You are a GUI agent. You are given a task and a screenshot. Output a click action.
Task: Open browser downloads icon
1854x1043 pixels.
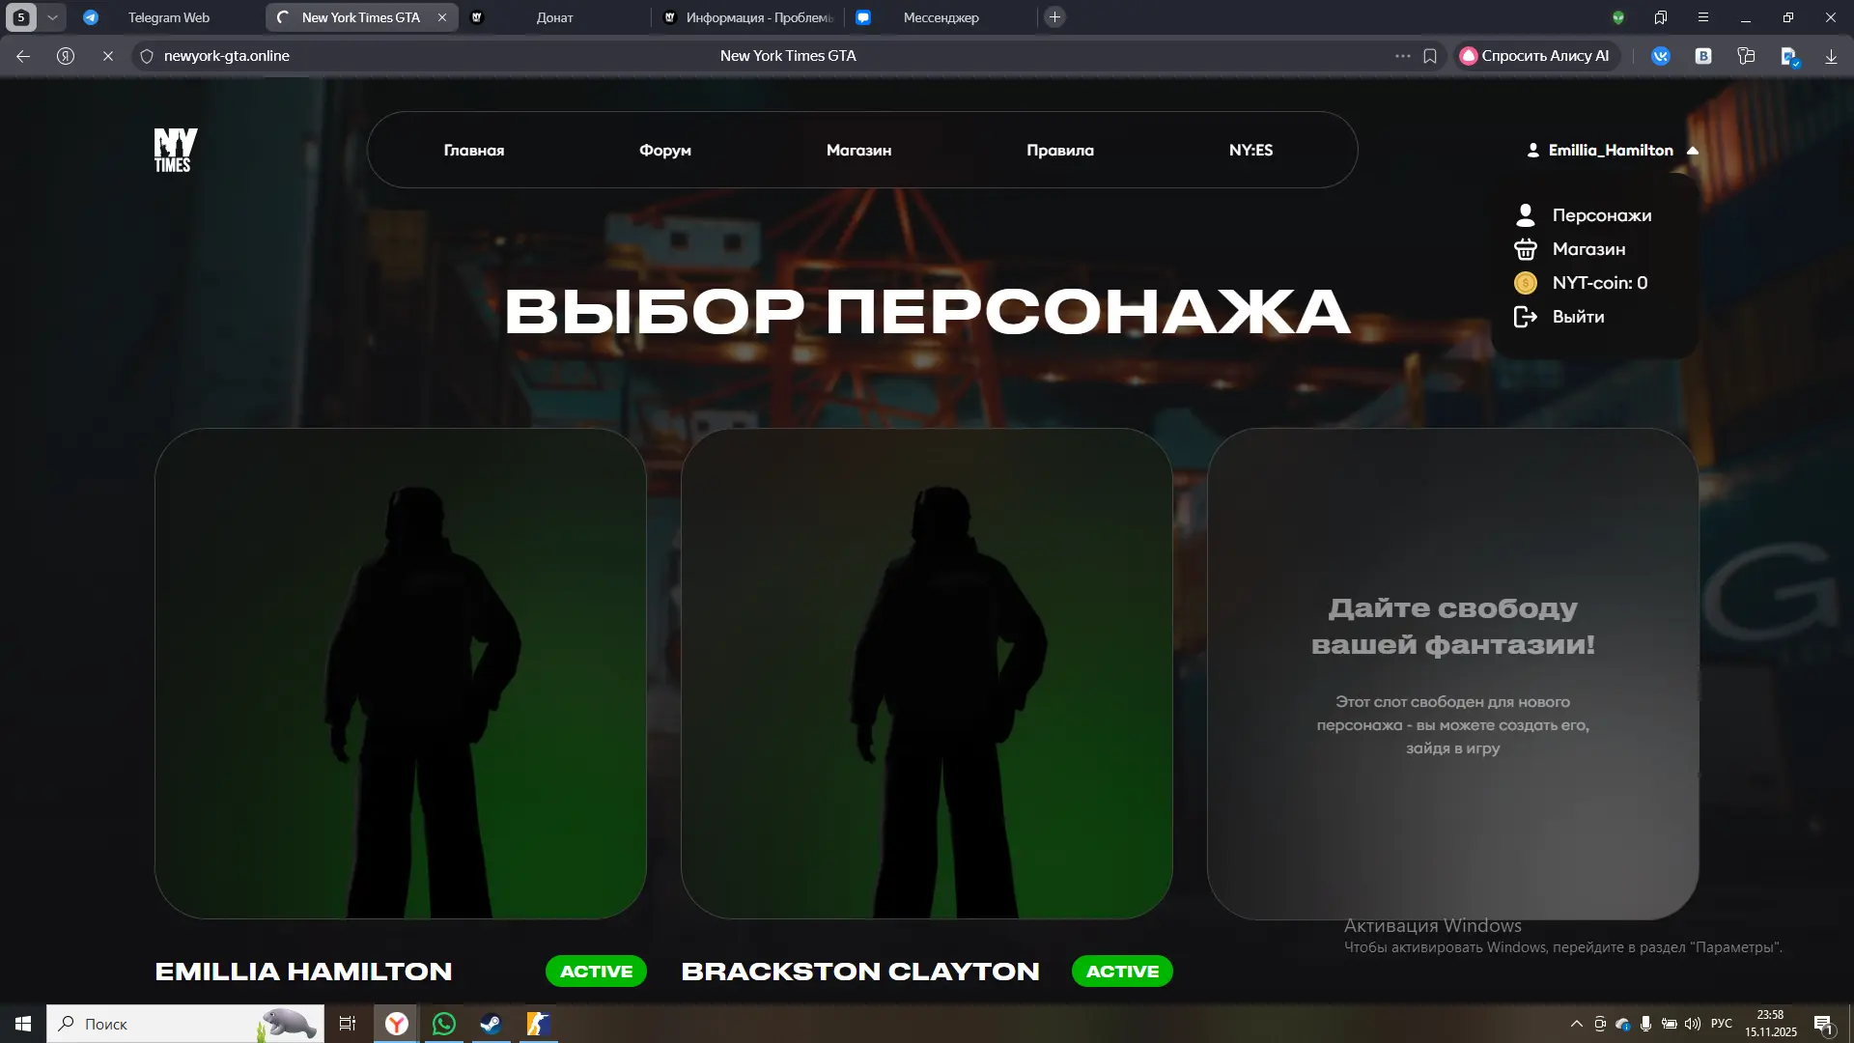click(x=1831, y=56)
